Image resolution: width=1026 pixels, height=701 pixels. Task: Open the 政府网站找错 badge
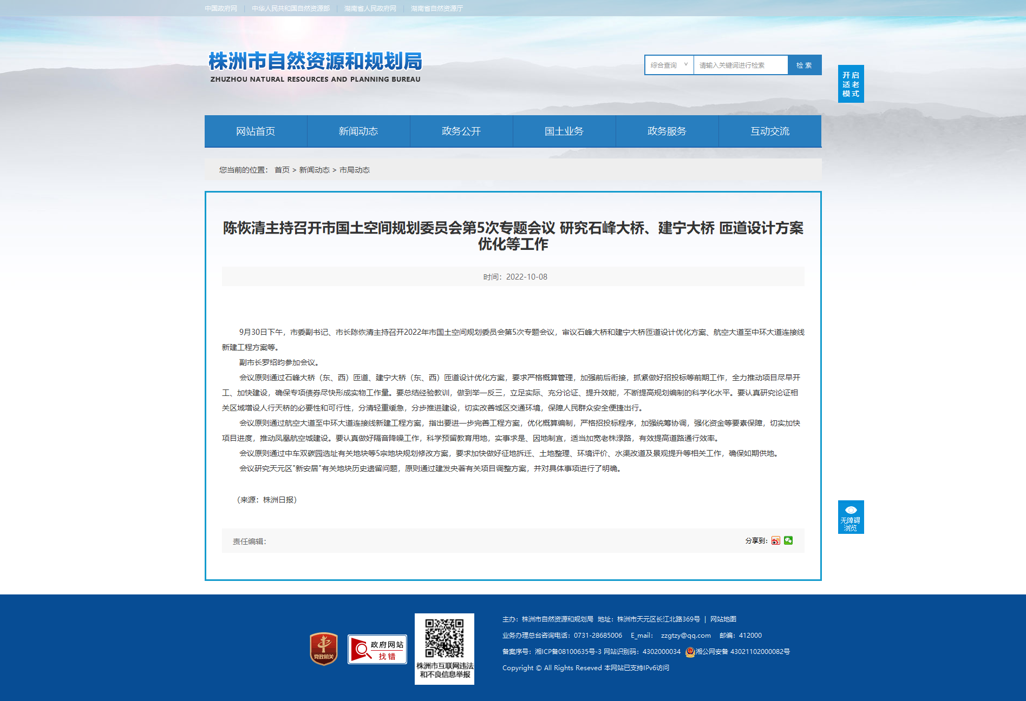point(377,649)
